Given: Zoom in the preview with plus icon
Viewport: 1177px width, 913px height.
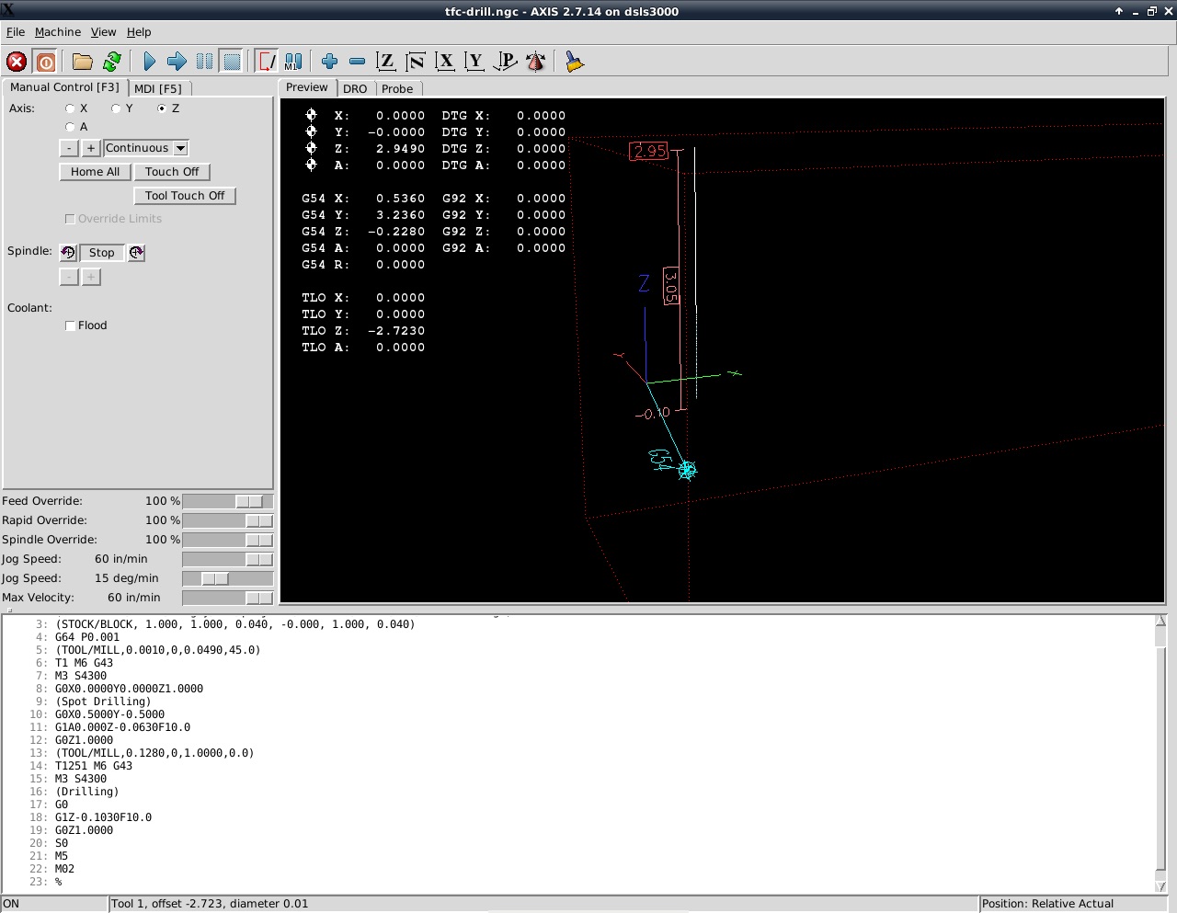Looking at the screenshot, I should 329,62.
